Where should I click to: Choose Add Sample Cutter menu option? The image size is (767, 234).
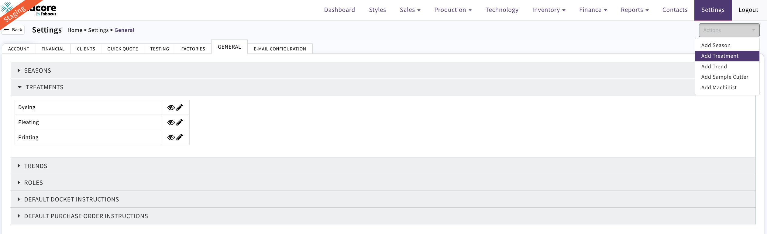pos(724,77)
